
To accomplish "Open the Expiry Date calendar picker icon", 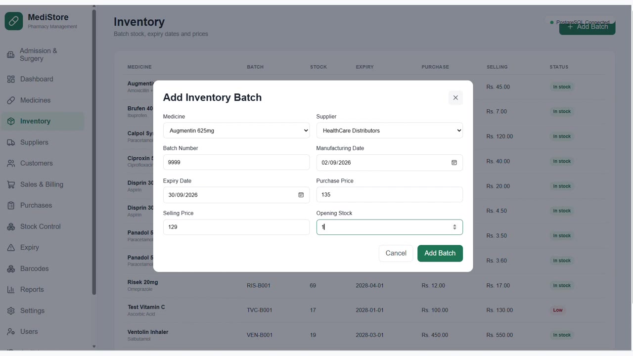I will point(301,195).
